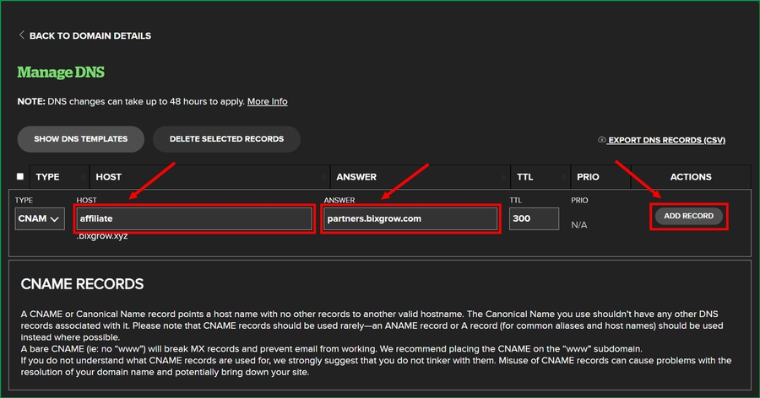Image resolution: width=760 pixels, height=398 pixels.
Task: Select the HOST column header
Action: [x=109, y=177]
